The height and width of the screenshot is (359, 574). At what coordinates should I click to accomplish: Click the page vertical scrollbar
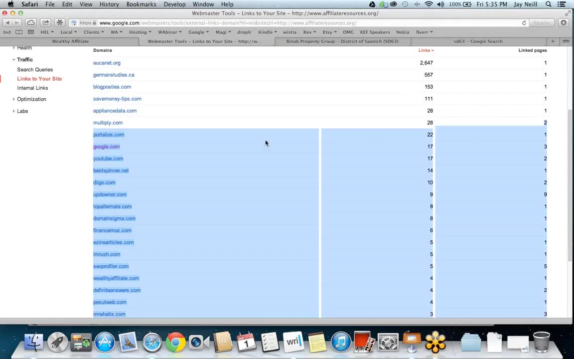569,185
